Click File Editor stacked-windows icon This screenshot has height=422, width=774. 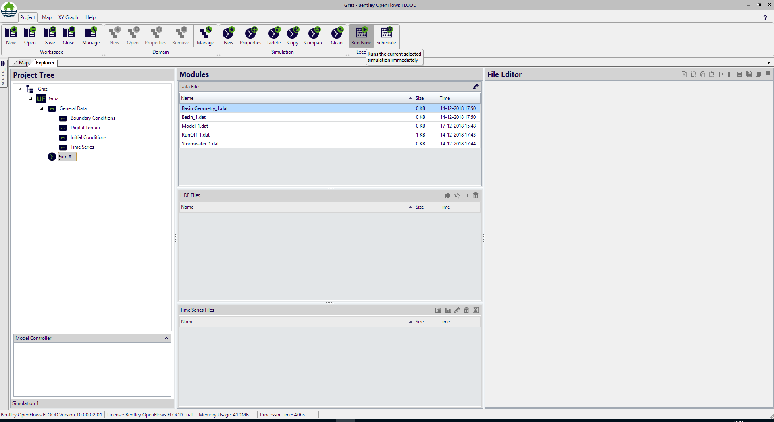click(x=768, y=74)
